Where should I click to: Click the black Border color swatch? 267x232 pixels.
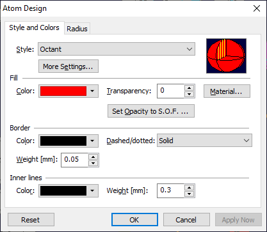click(63, 141)
